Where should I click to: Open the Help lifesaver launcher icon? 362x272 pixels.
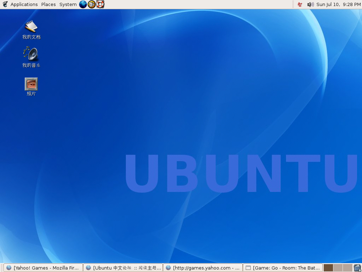point(100,4)
